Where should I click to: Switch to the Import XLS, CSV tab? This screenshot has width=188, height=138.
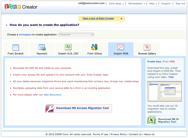tap(68, 49)
